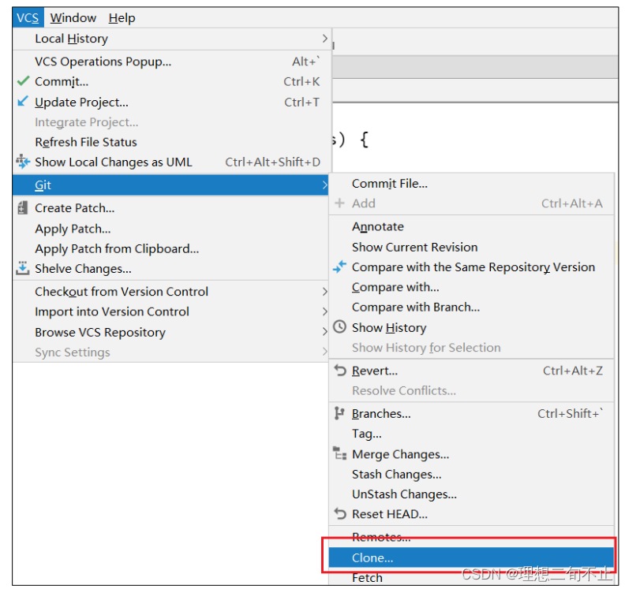Select Show Local Changes as UML
This screenshot has width=625, height=589.
tap(172, 162)
